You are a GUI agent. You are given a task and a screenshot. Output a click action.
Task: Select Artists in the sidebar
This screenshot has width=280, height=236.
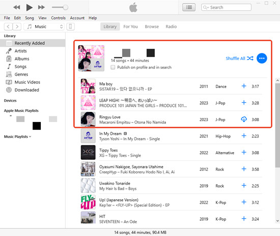coord(20,51)
